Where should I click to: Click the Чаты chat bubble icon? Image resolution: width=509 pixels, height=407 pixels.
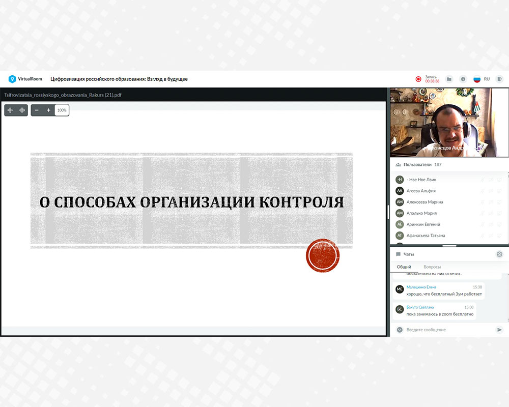399,254
